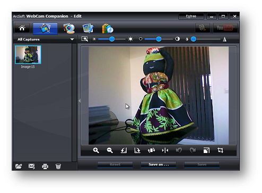Click the brightness slider handle
Viewport: 262px width, 193px height.
click(x=112, y=39)
